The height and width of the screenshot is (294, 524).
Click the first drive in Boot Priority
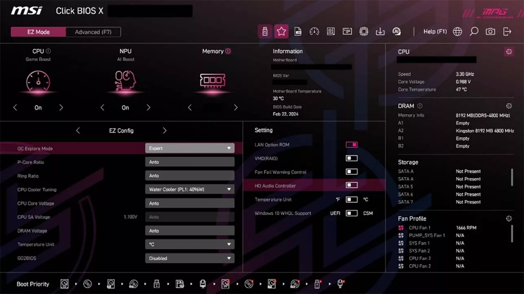(x=64, y=283)
